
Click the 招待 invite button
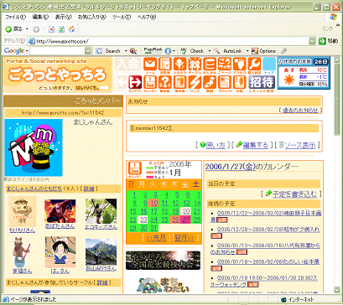pos(262,82)
